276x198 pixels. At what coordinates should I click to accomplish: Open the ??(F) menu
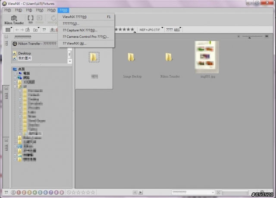tap(7, 10)
